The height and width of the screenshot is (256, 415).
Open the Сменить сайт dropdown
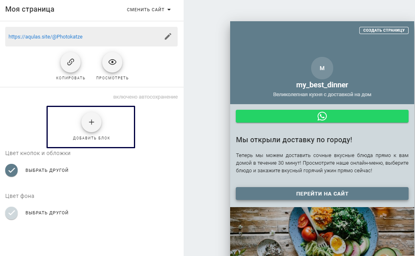click(x=149, y=10)
